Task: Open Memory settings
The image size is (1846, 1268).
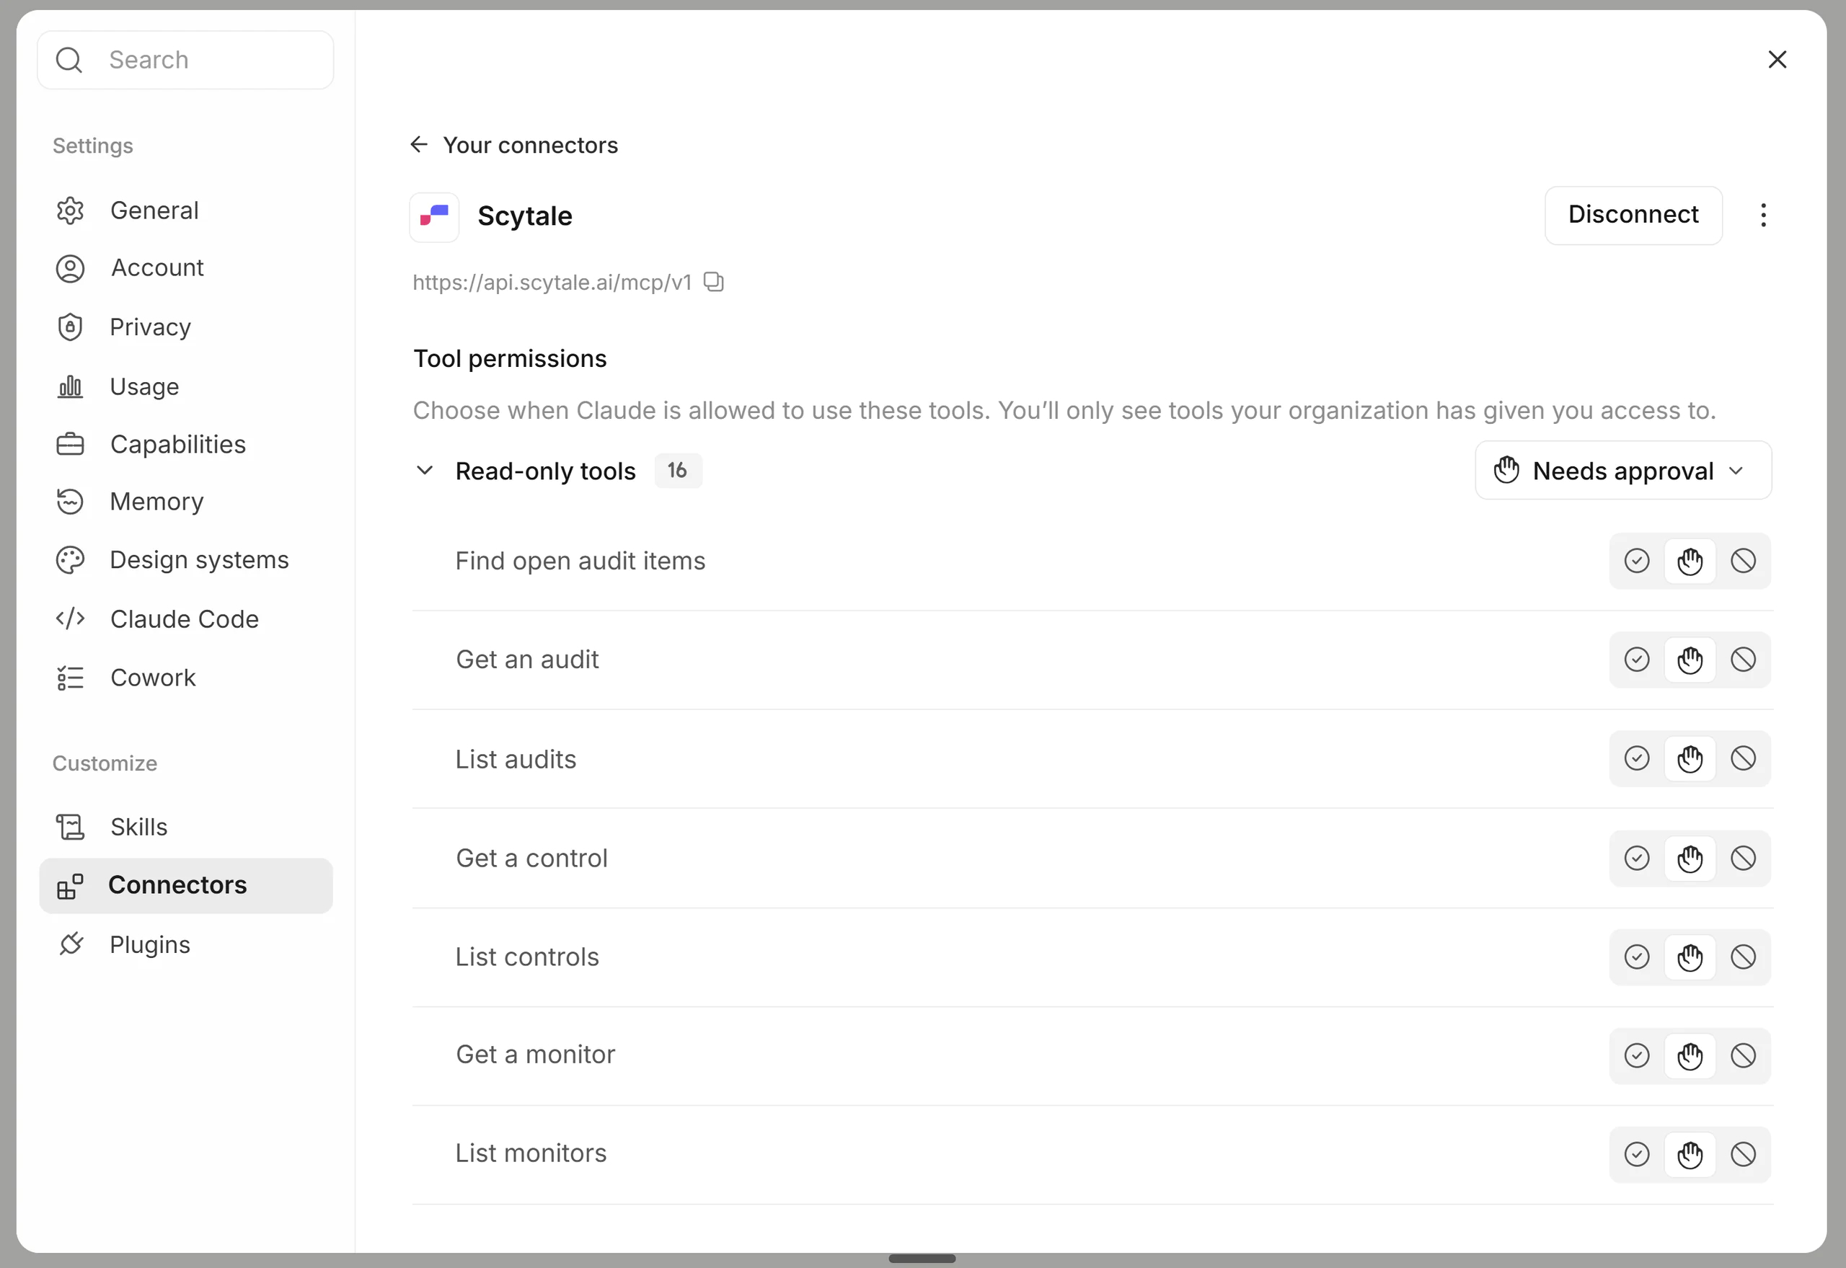Action: point(186,502)
